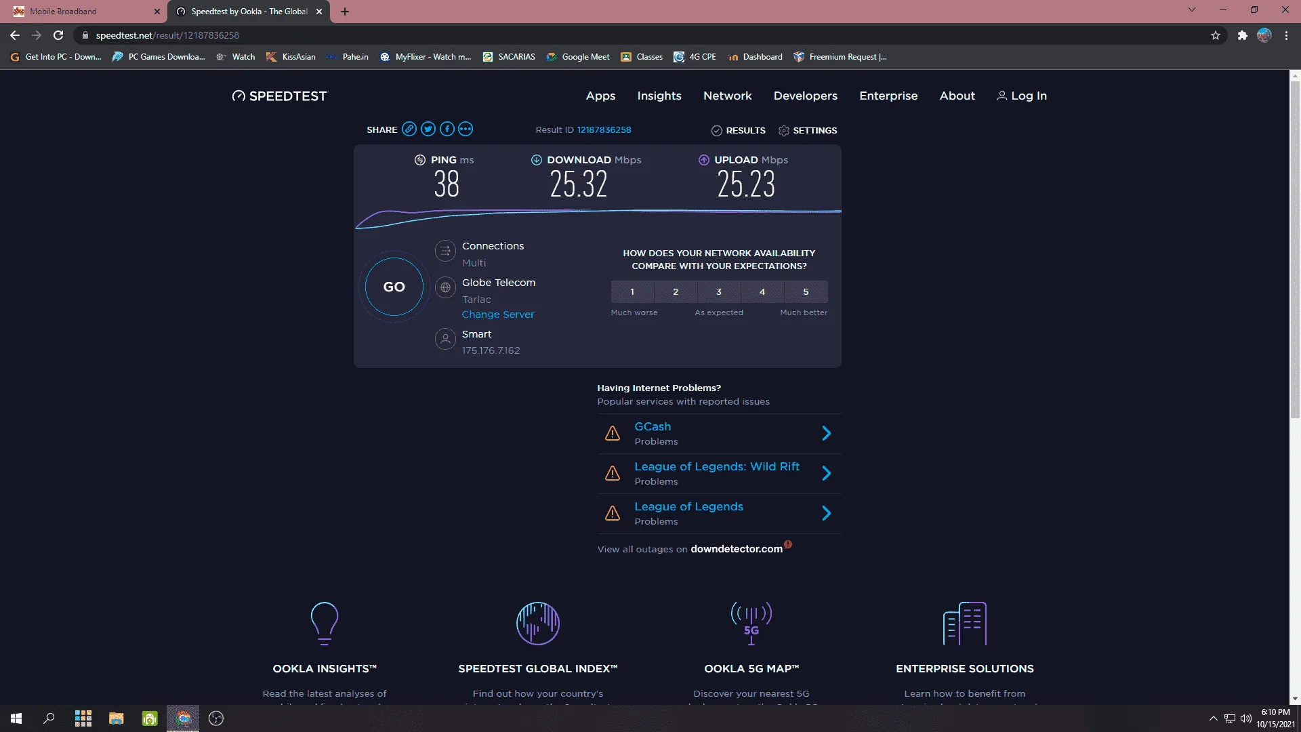Rate network availability as 2
Viewport: 1301px width, 732px height.
676,292
